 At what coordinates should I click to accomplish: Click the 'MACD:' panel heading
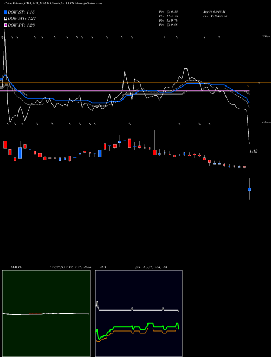coord(16,267)
